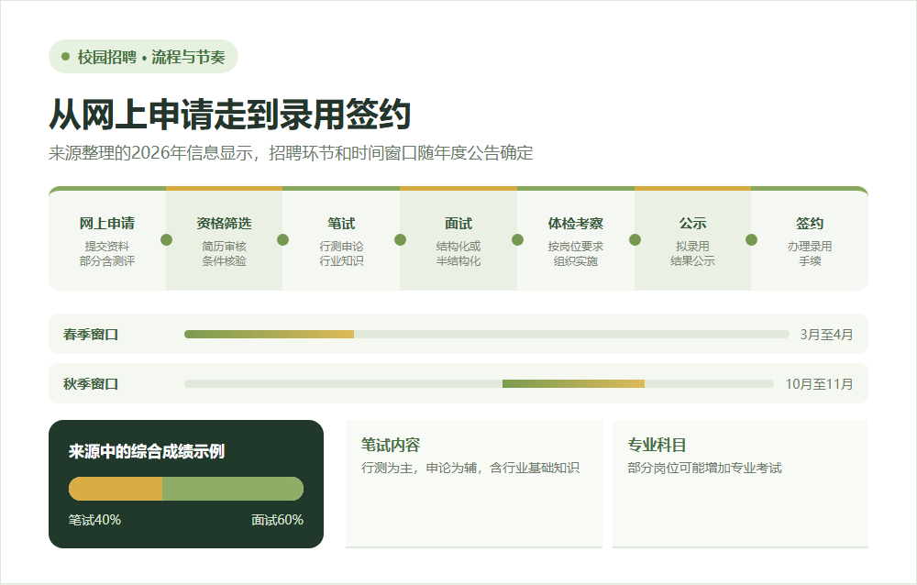The width and height of the screenshot is (917, 585).
Task: Click the 面试60% label
Action: click(277, 520)
